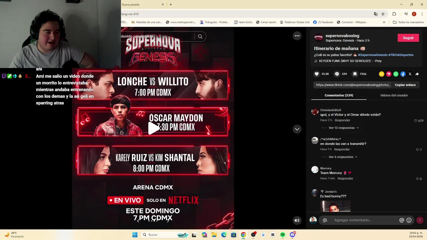Open the #TikTokDeportes hashtag
This screenshot has width=427, height=240.
pos(401,55)
